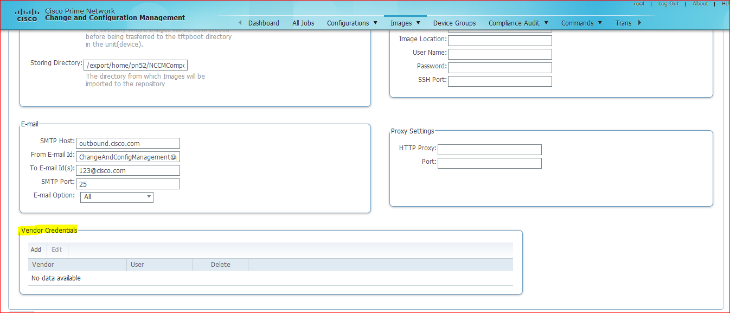Image resolution: width=730 pixels, height=313 pixels.
Task: Focus the Password input field
Action: 500,68
